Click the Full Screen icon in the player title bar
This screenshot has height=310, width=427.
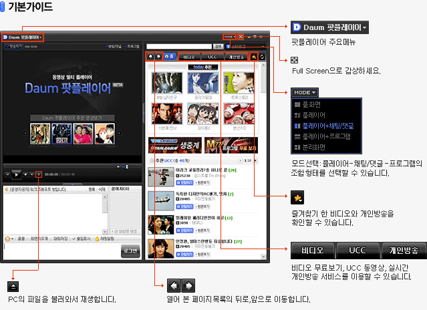[x=241, y=37]
